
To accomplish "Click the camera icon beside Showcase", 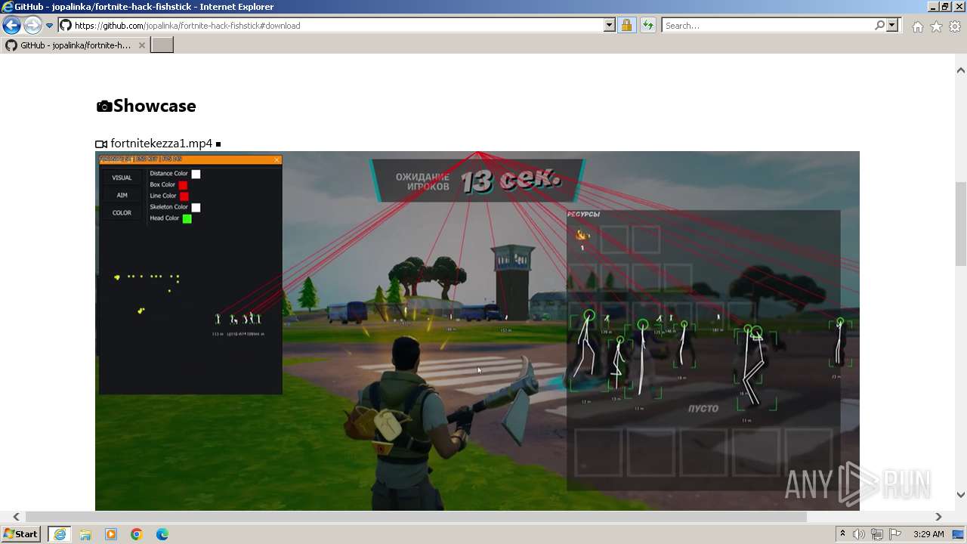I will point(104,107).
